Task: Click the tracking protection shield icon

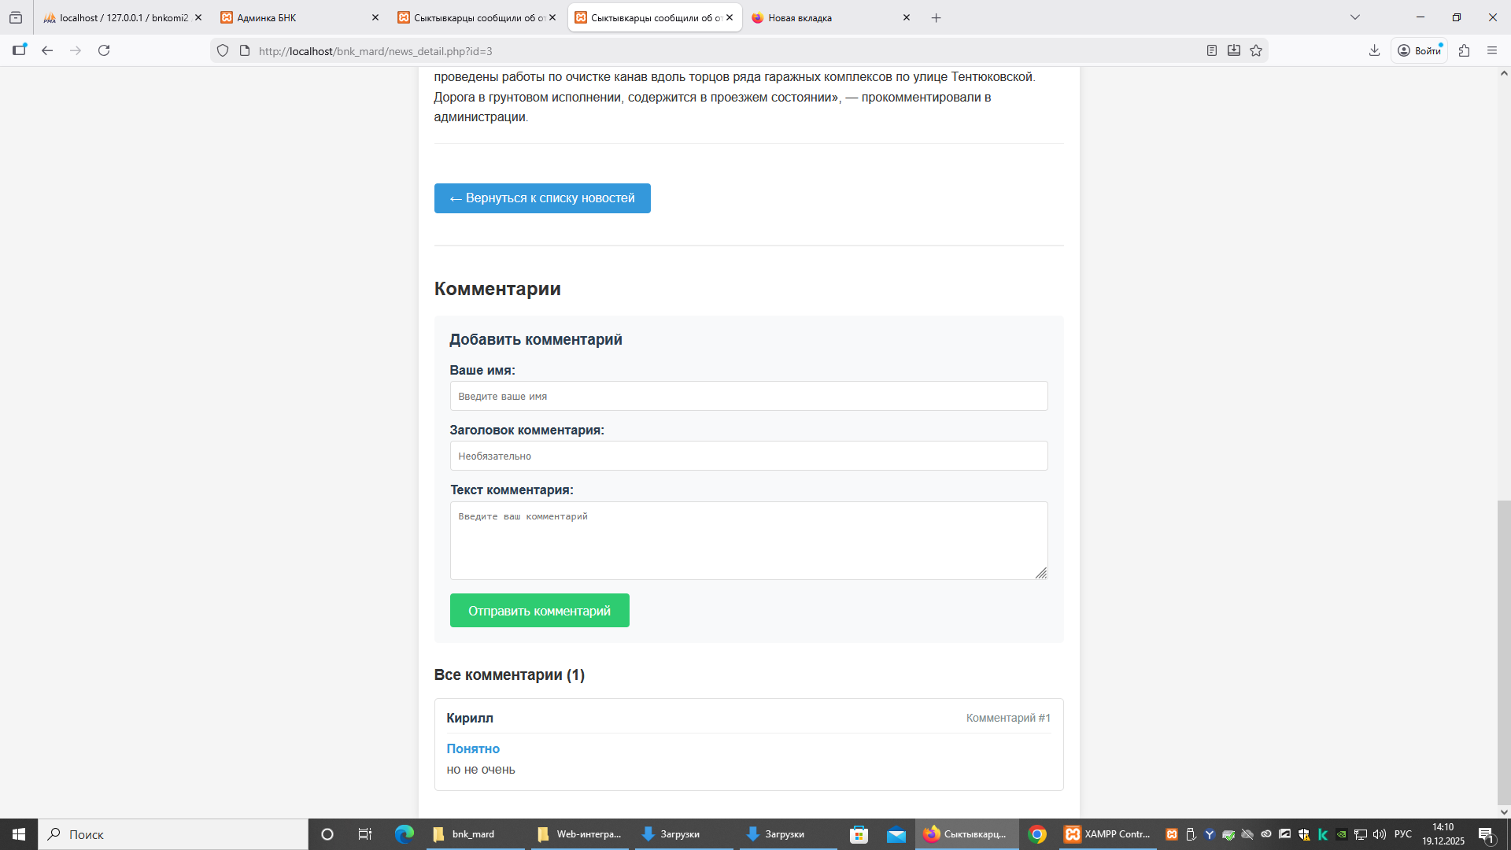Action: coord(223,50)
